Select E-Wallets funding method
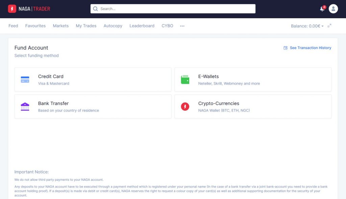The image size is (346, 199). point(253,79)
